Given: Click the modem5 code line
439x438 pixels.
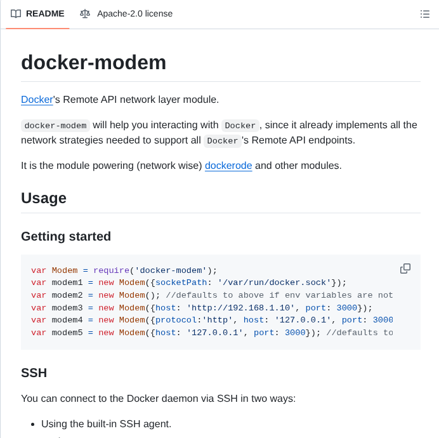Looking at the screenshot, I should 212,333.
